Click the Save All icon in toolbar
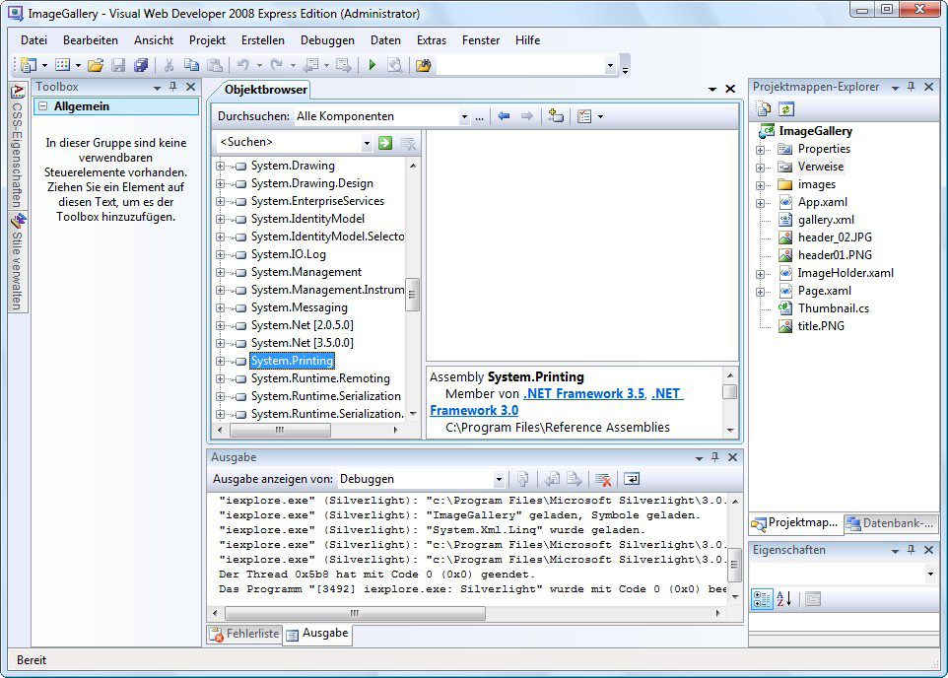 point(141,66)
